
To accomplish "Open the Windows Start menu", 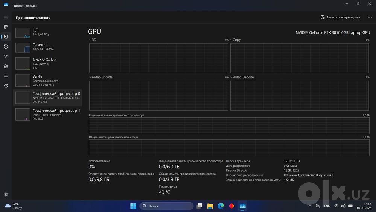I will coord(133,206).
